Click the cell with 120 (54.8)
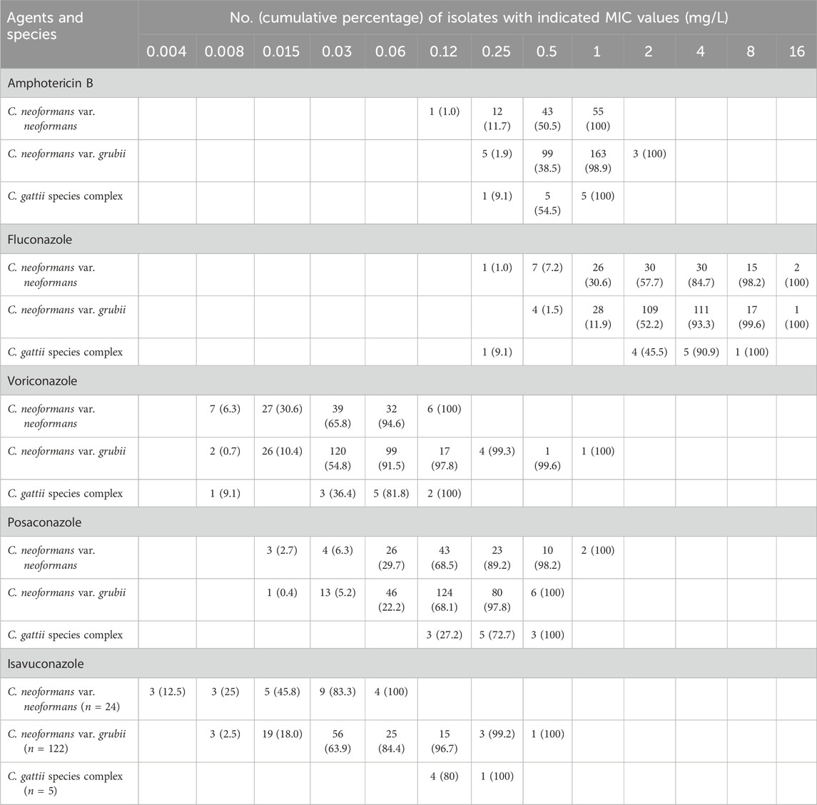This screenshot has height=805, width=817. click(337, 458)
